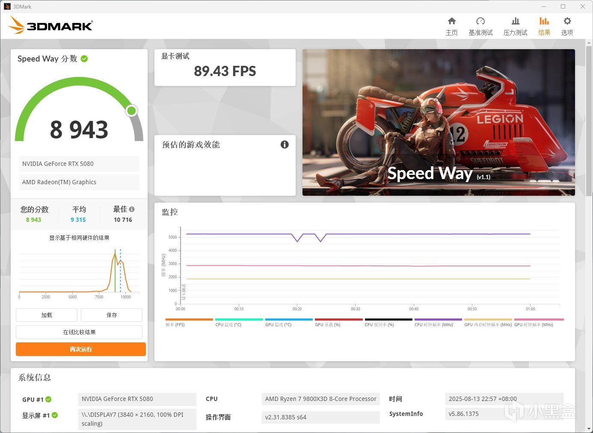Screen dimensions: 593x433
Task: Click NVIDIA GeForce RTX 5080 under the gauge
Action: (79, 164)
